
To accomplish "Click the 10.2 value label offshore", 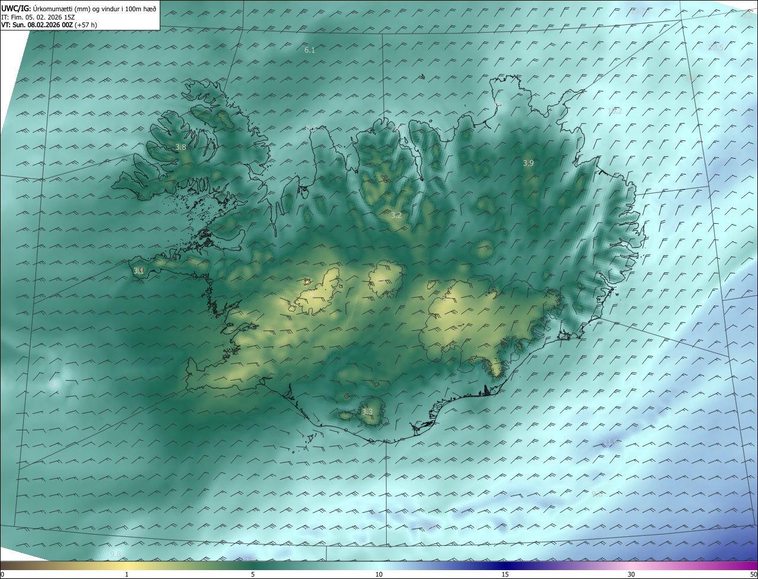I will pos(615,111).
